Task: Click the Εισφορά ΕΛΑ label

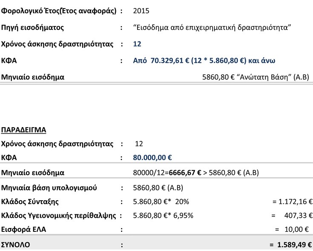Action: coord(23,229)
